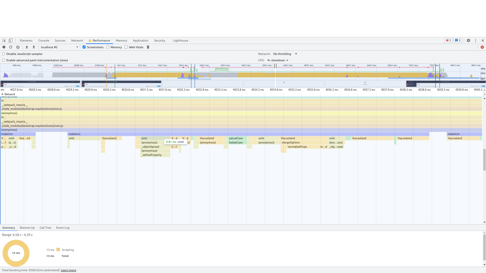Click the Total blocking time status text
Viewport: 486px width, 273px height.
31,270
